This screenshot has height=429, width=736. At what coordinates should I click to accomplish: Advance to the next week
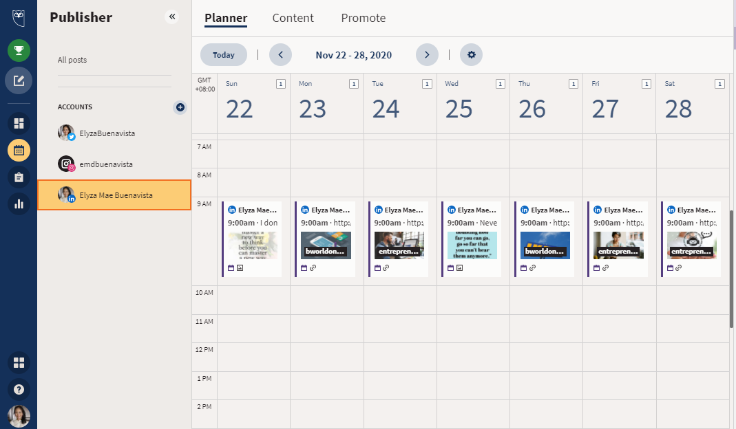427,55
